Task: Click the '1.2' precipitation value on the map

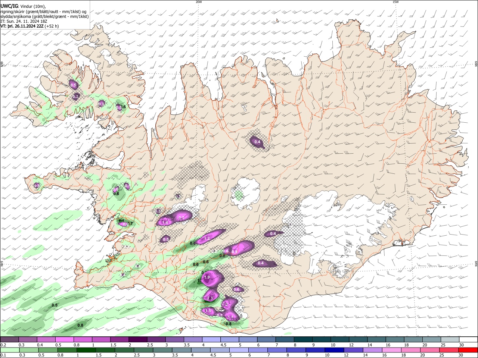Action: [x=208, y=238]
